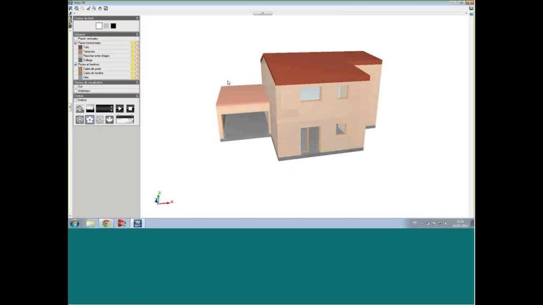Viewport: 543px width, 305px height.
Task: Click the zoom magnifier tool in toolbar
Action: (x=94, y=8)
